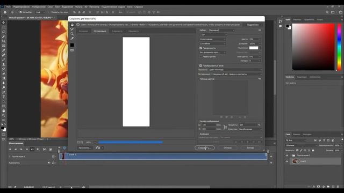Click the Отмена button
Viewport: 344px width, 193px height.
click(227, 148)
